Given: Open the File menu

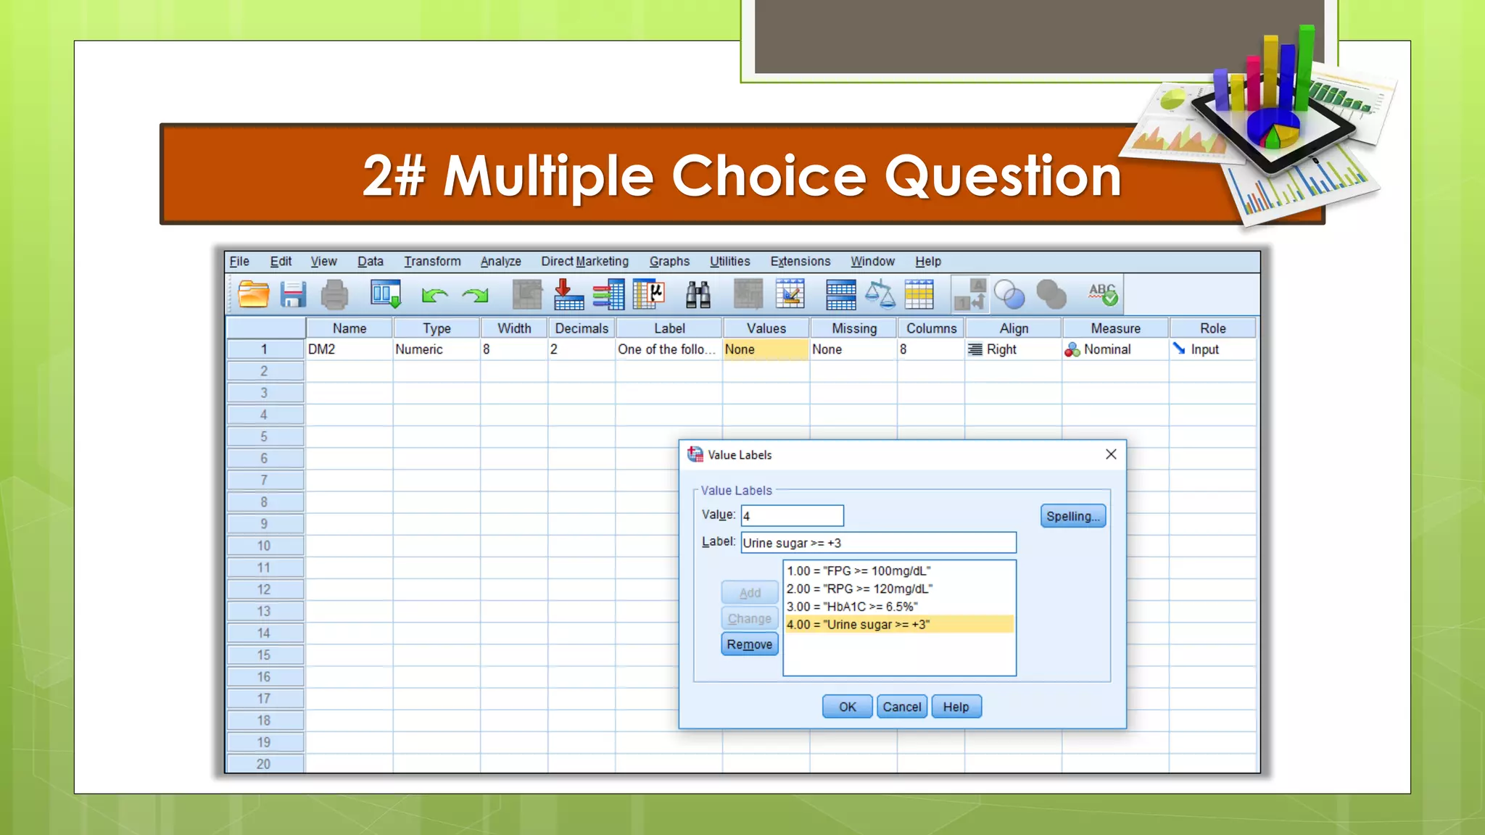Looking at the screenshot, I should coord(239,262).
